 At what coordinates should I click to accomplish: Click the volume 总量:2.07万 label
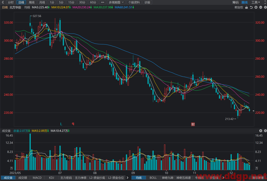pyautogui.click(x=22, y=131)
